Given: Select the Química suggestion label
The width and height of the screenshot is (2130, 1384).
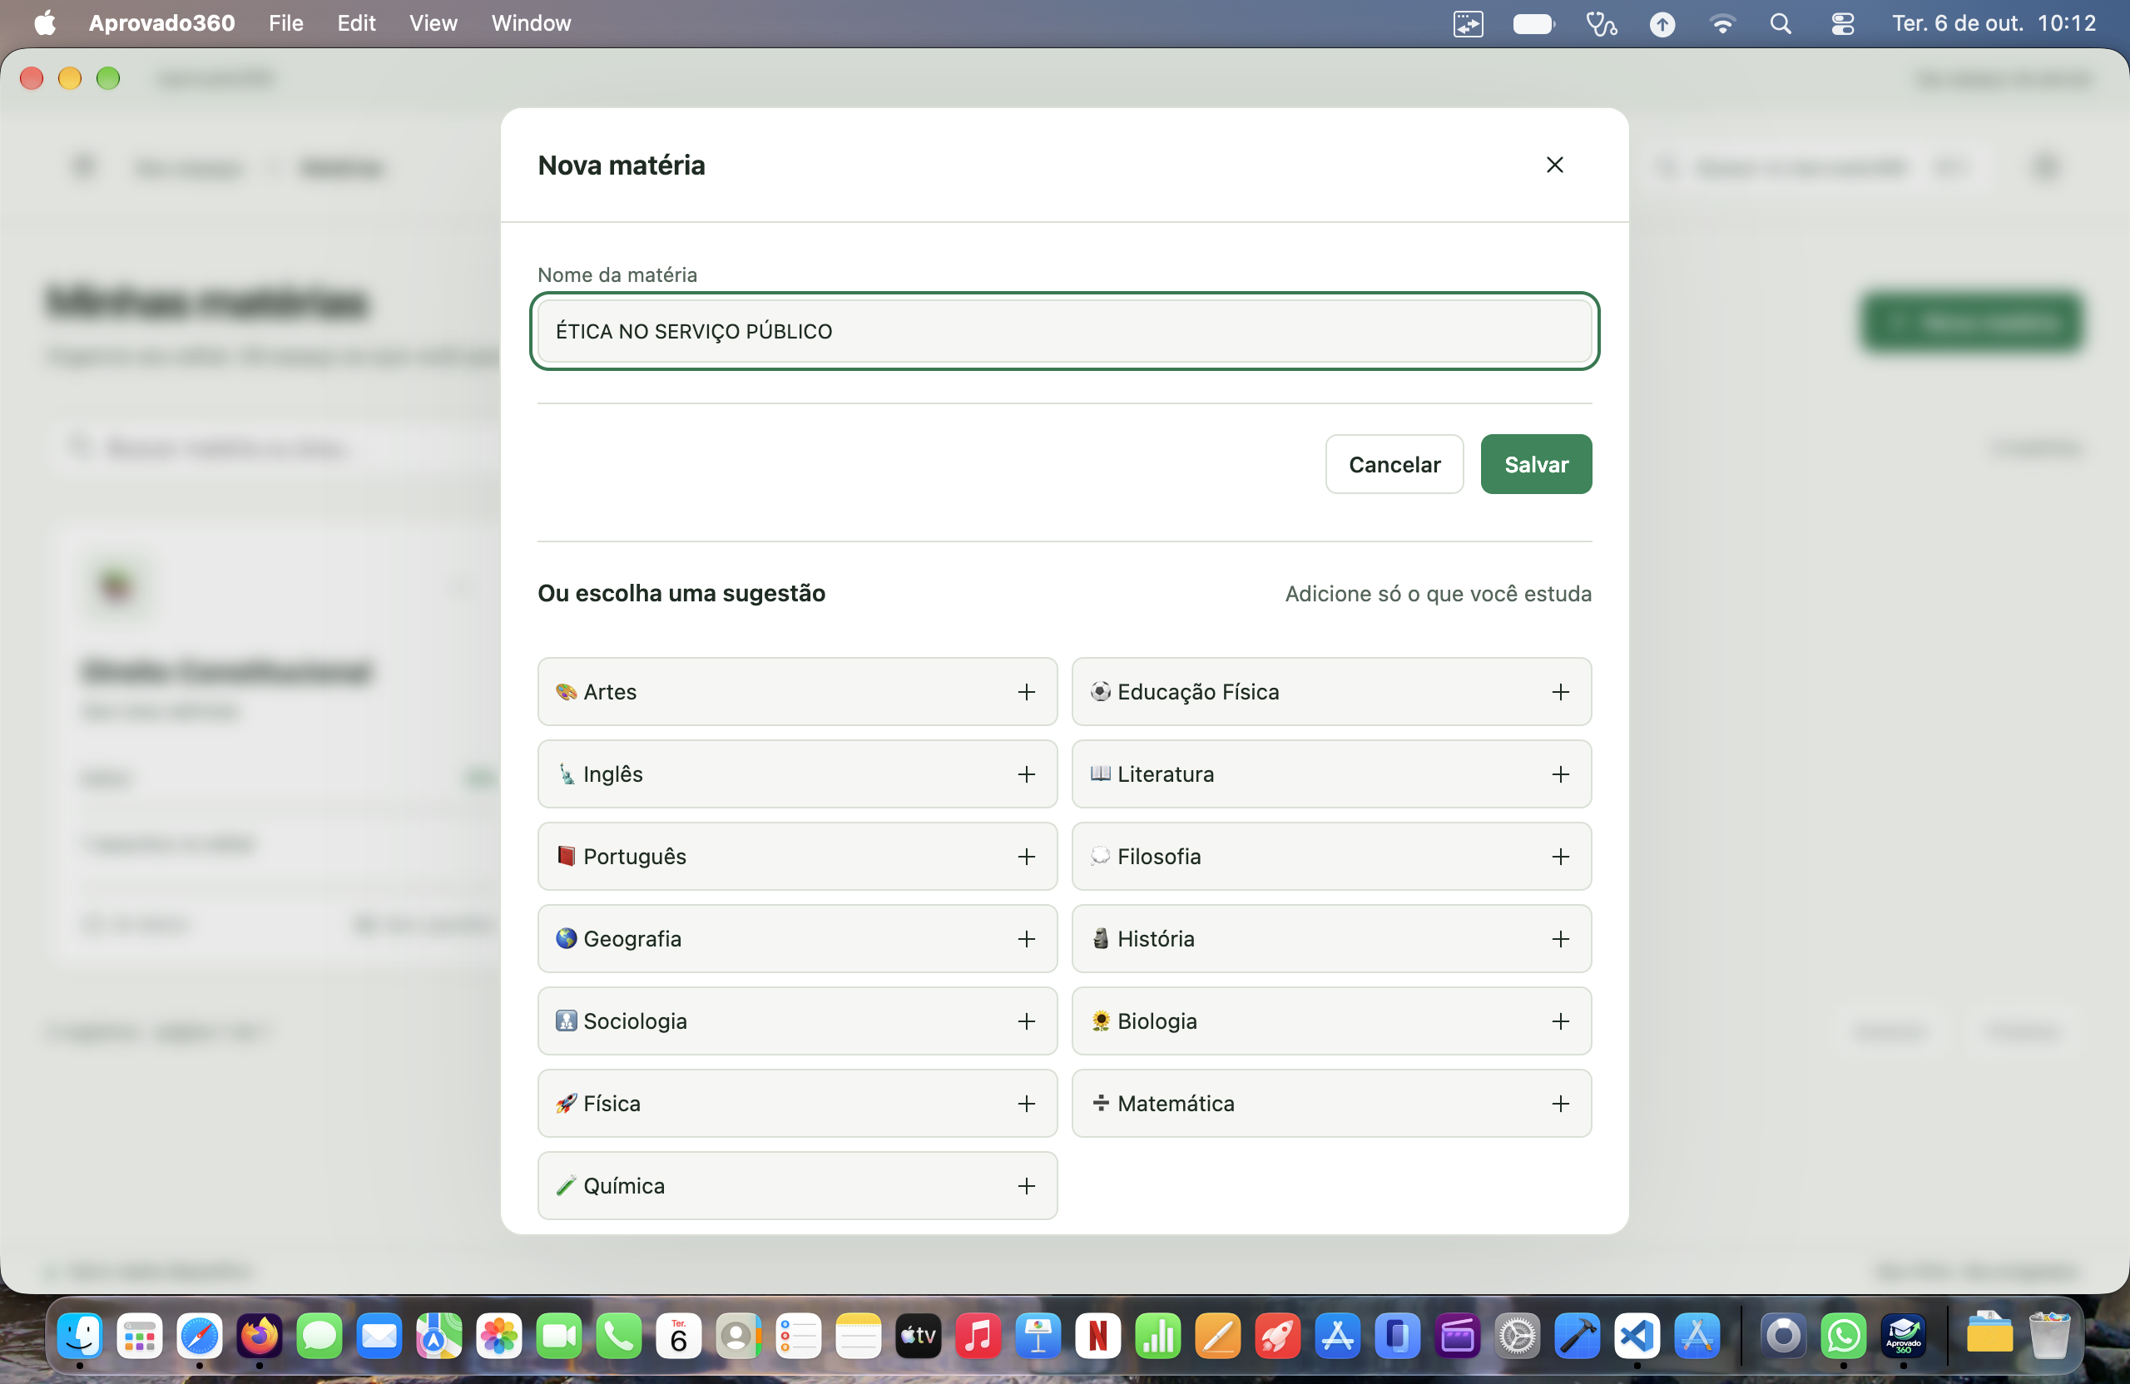Looking at the screenshot, I should click(x=624, y=1185).
